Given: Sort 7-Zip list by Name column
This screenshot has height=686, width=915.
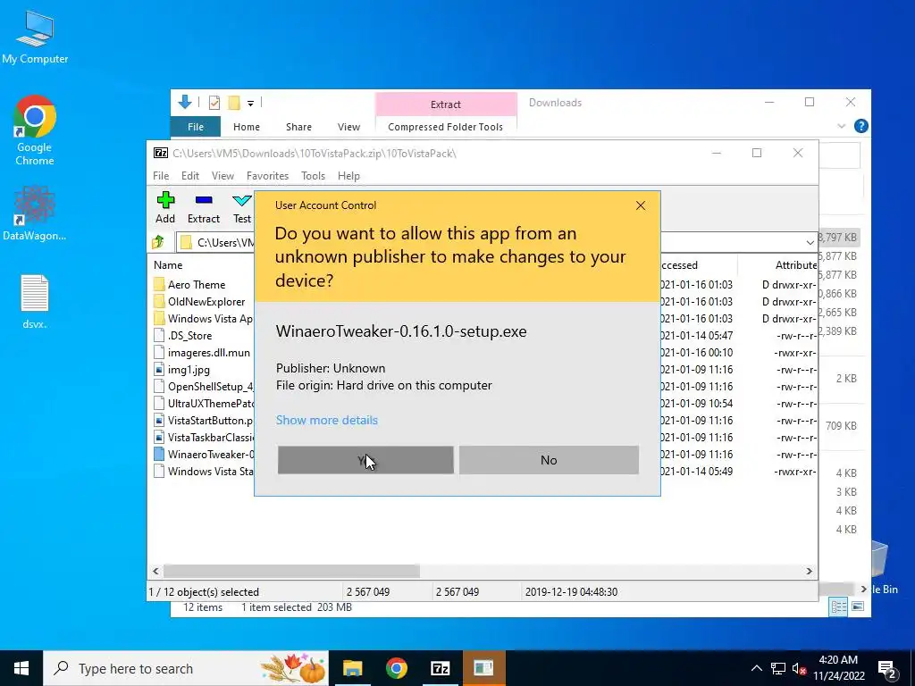Looking at the screenshot, I should pyautogui.click(x=168, y=264).
